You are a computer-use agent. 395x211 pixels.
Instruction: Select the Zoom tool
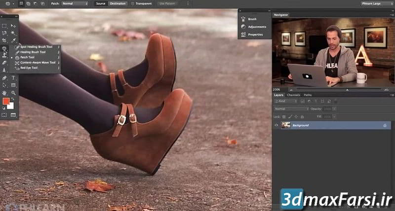13,93
